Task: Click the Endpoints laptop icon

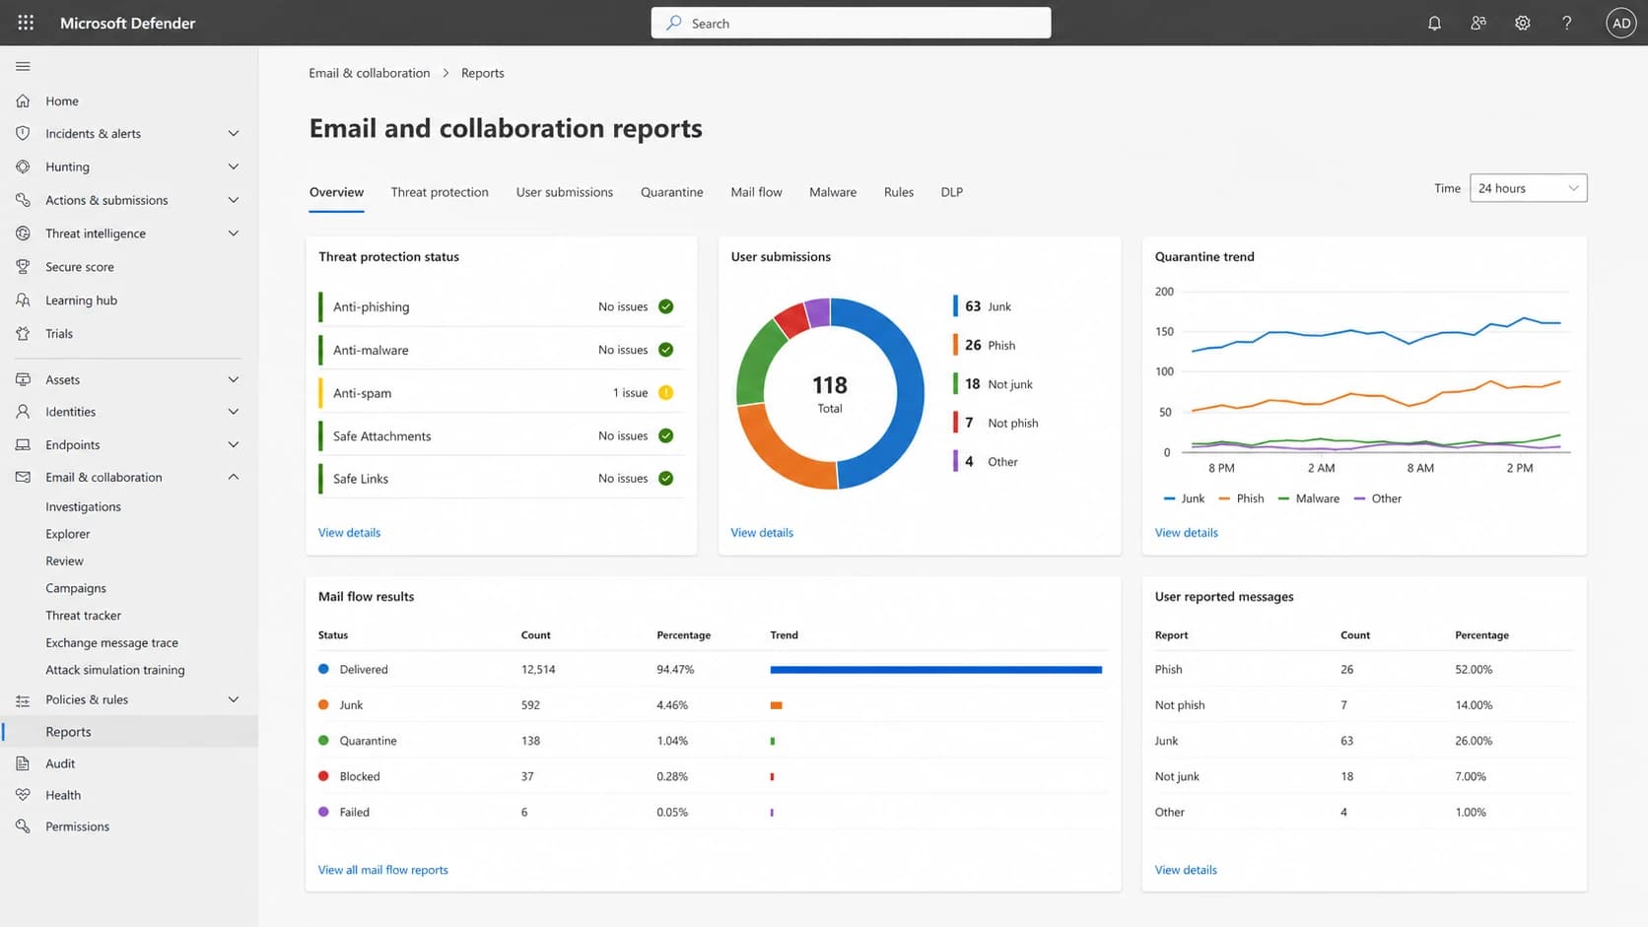Action: click(x=23, y=444)
